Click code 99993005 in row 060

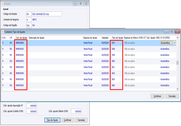[x=20, y=61]
